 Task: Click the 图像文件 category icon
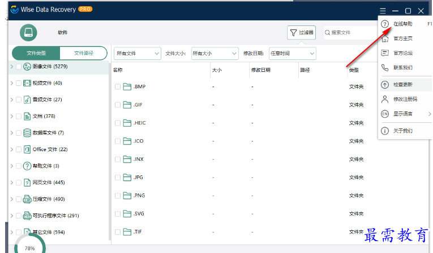(x=27, y=67)
